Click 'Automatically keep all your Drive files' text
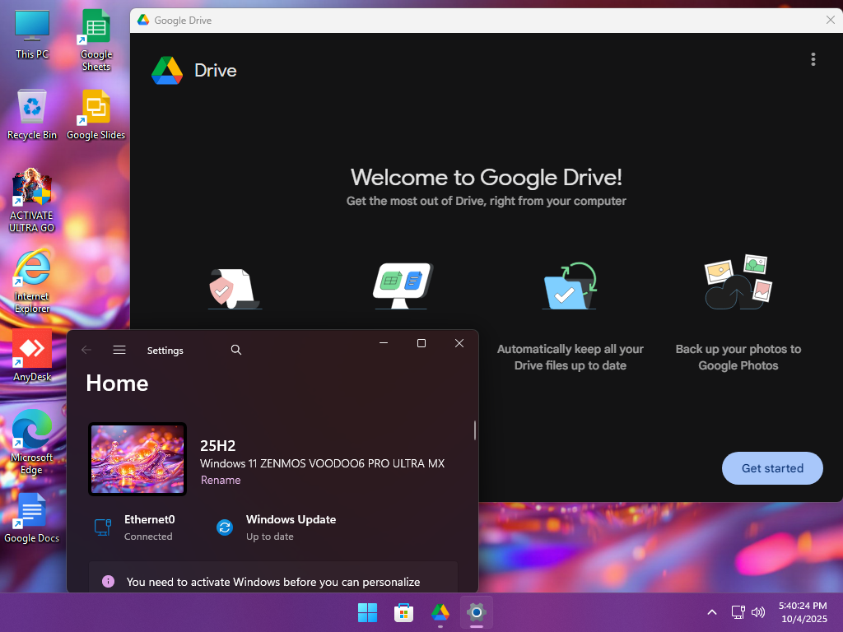843x632 pixels. tap(570, 357)
